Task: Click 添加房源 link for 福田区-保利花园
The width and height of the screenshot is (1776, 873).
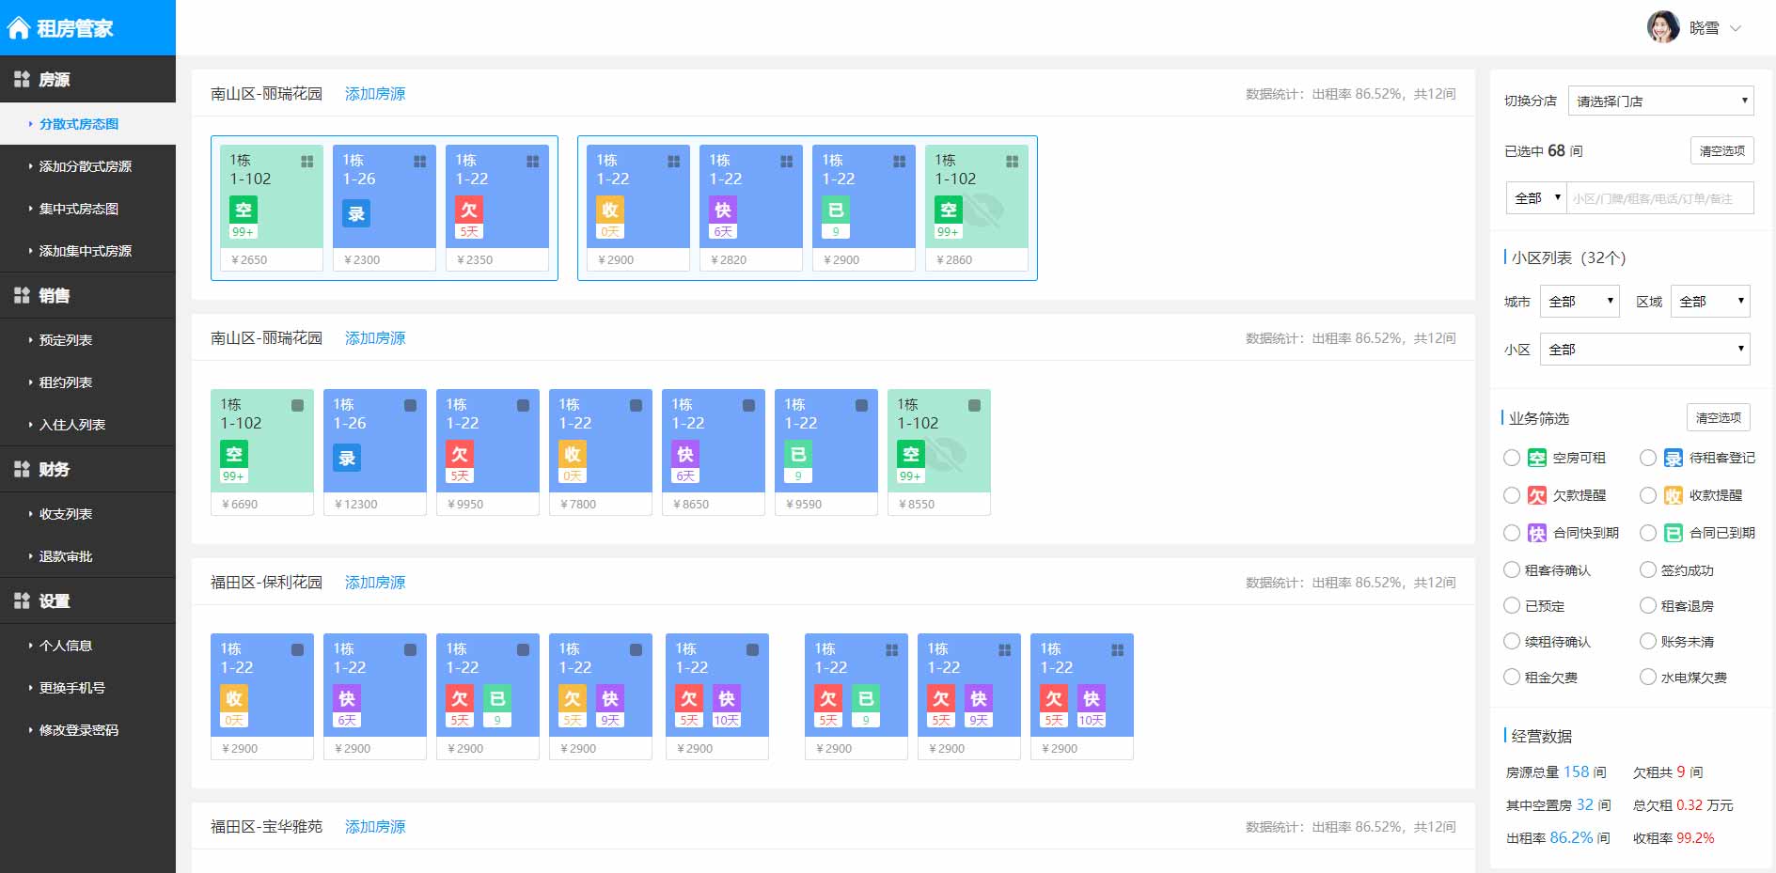Action: tap(375, 583)
